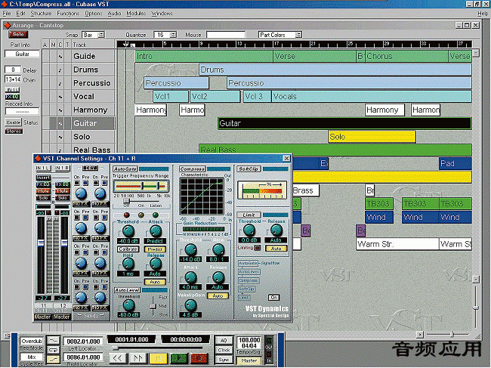Screen dimensions: 491x368
Task: Toggle the AutoGate module on
Action: click(x=125, y=169)
